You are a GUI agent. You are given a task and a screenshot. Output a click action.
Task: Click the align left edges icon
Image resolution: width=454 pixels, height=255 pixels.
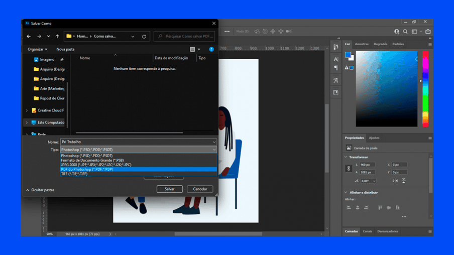(x=348, y=207)
